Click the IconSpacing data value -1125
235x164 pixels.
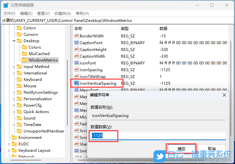pos(165,70)
